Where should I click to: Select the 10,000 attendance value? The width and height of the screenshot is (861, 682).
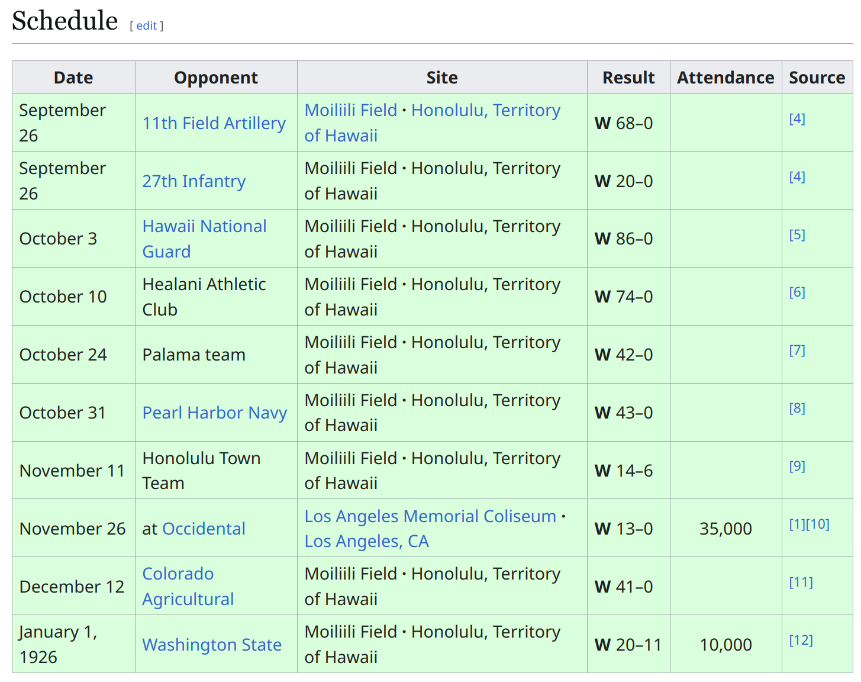[x=725, y=645]
